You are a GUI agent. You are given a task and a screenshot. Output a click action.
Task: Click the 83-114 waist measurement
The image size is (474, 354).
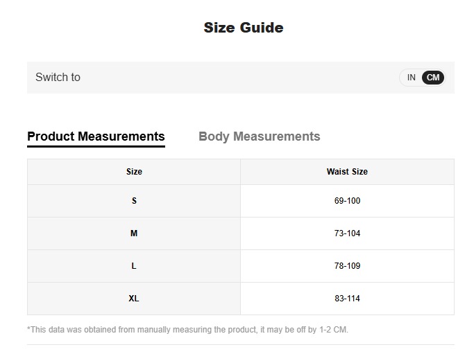[x=347, y=299]
